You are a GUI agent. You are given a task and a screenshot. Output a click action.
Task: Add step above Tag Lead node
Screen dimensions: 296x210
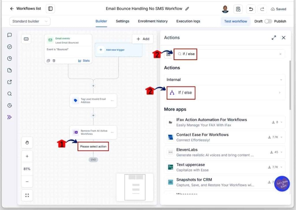[93, 86]
